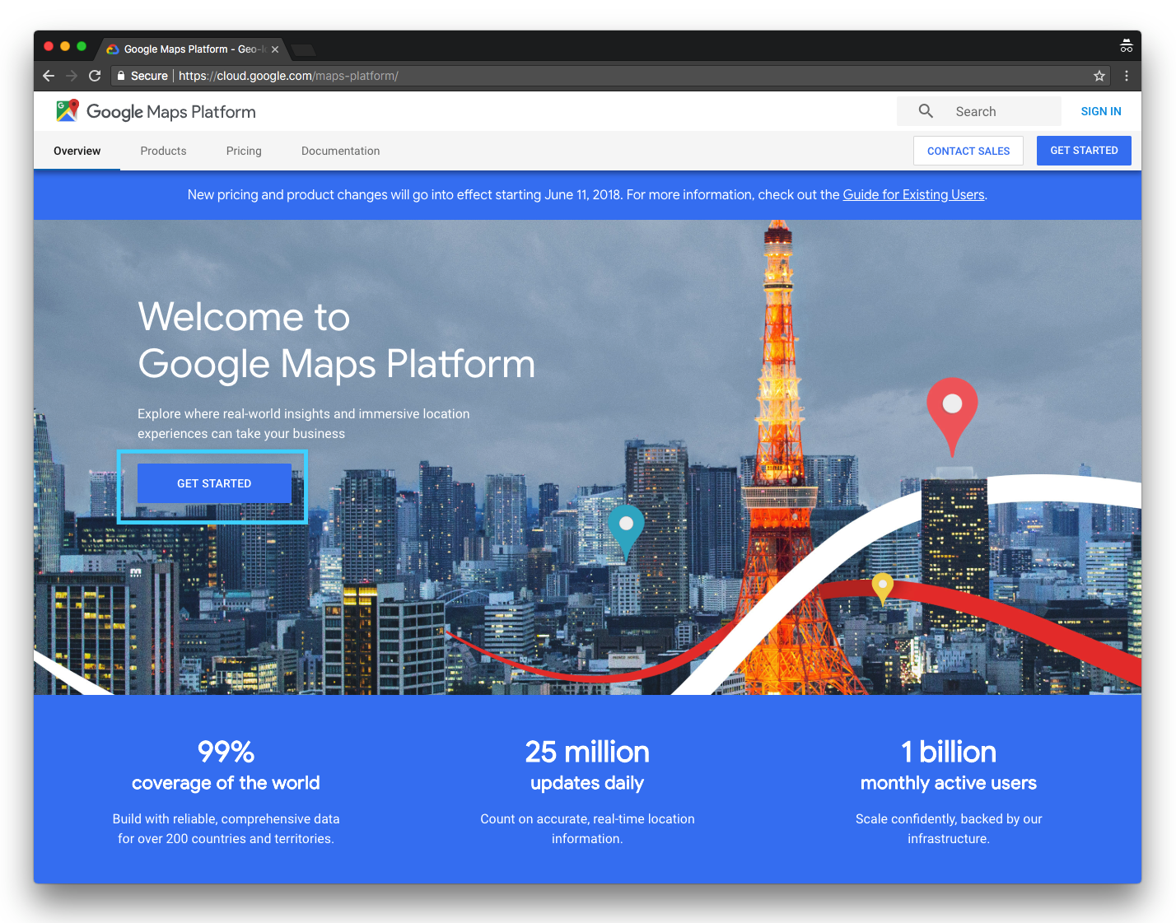Click the "monthly active users" text
Screen dimensions: 1176x923
tap(949, 783)
